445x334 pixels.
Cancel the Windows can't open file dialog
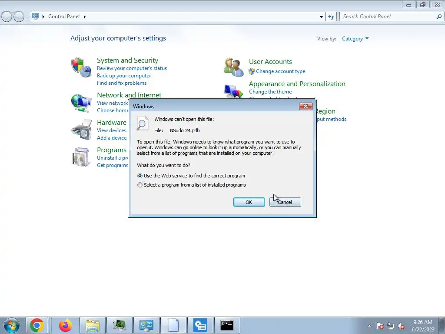pyautogui.click(x=285, y=202)
